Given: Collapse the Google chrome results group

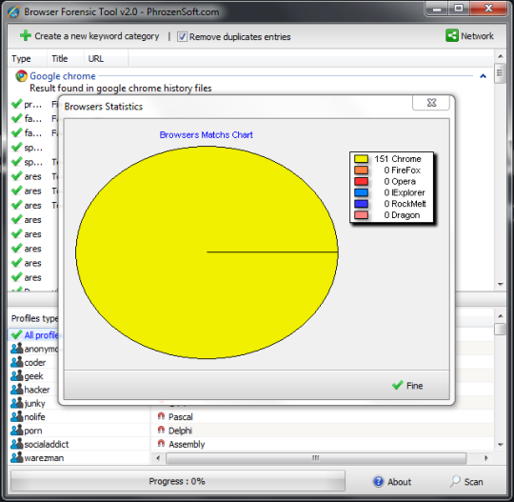Looking at the screenshot, I should point(483,76).
